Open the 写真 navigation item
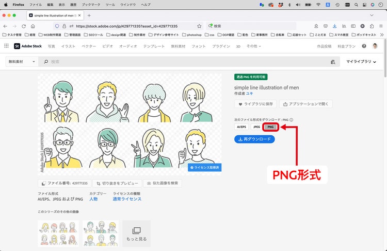The image size is (387, 251). tap(51, 46)
